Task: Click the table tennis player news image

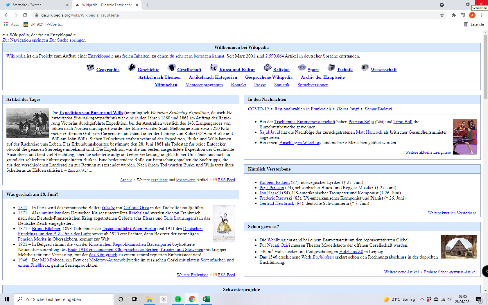Action: (465, 137)
